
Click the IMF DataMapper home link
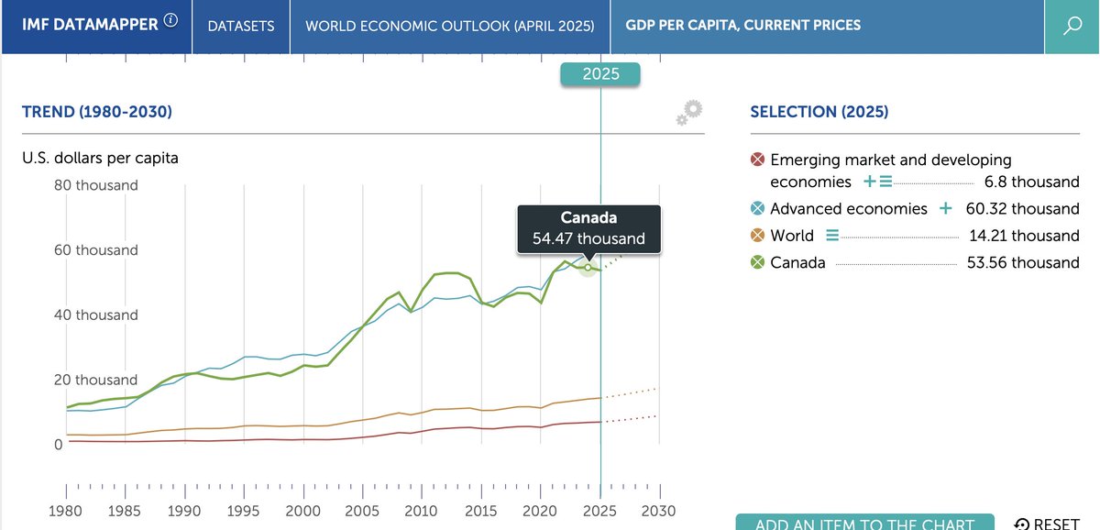[90, 25]
